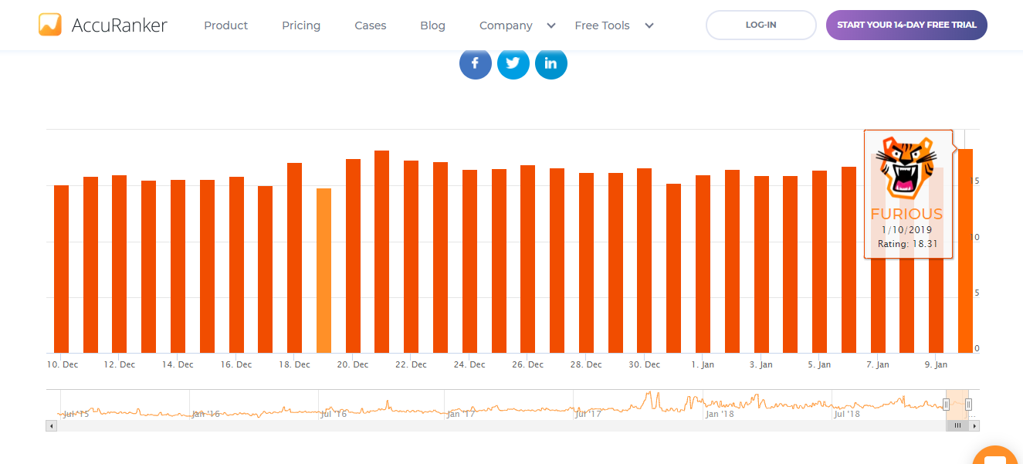The image size is (1023, 464).
Task: Click the timeline scrollbar thumb
Action: pyautogui.click(x=957, y=425)
